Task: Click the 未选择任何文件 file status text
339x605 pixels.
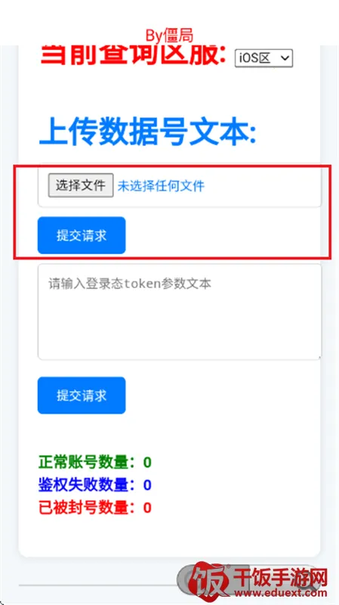Action: point(161,186)
